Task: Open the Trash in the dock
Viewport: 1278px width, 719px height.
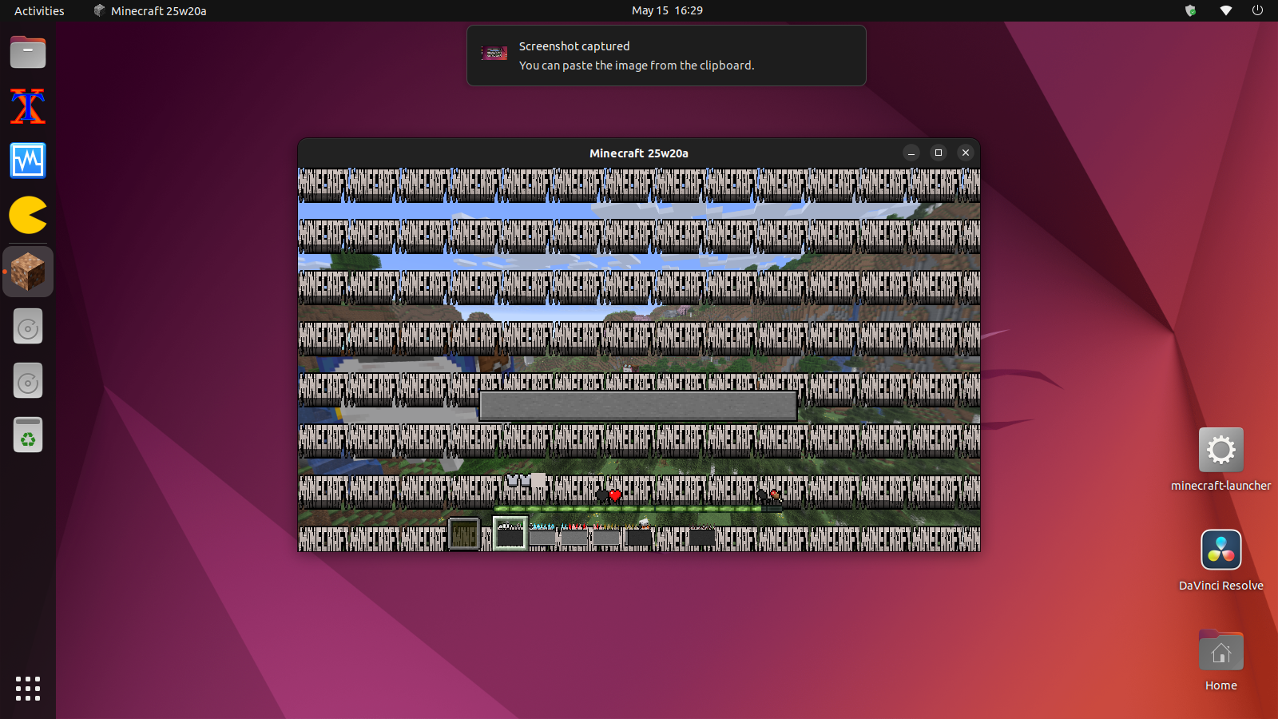Action: pyautogui.click(x=28, y=435)
